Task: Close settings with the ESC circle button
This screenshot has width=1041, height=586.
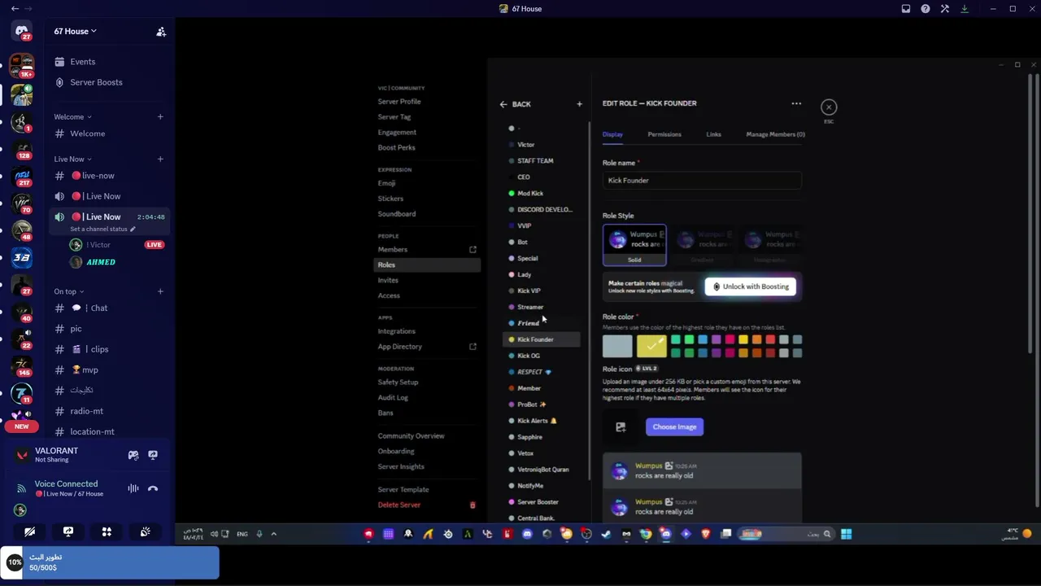Action: point(829,107)
